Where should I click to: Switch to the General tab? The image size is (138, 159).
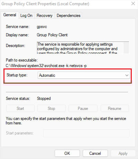click(x=10, y=15)
